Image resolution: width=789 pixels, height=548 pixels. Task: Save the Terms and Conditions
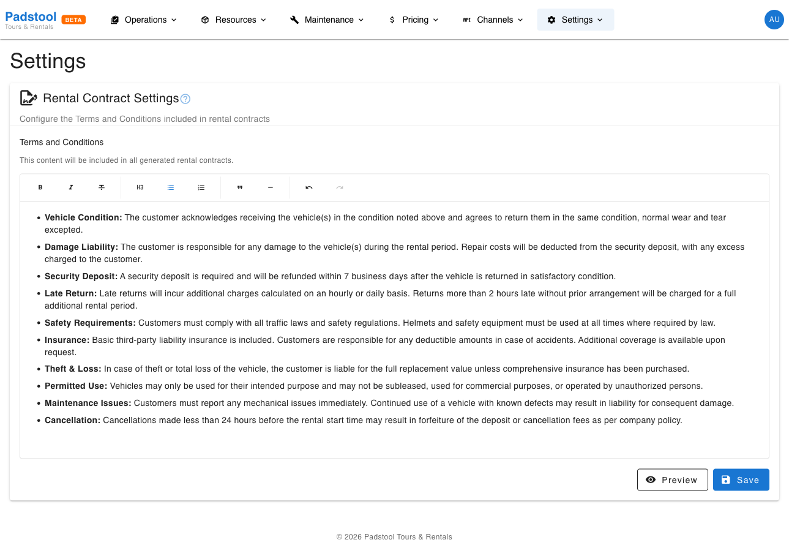[x=741, y=480]
